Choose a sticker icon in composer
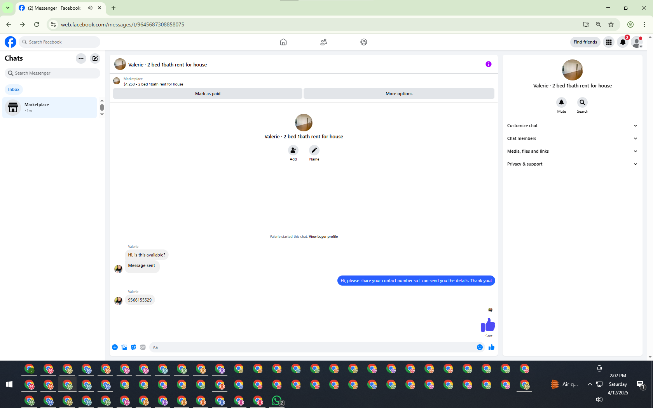Viewport: 653px width, 408px height. pos(134,347)
